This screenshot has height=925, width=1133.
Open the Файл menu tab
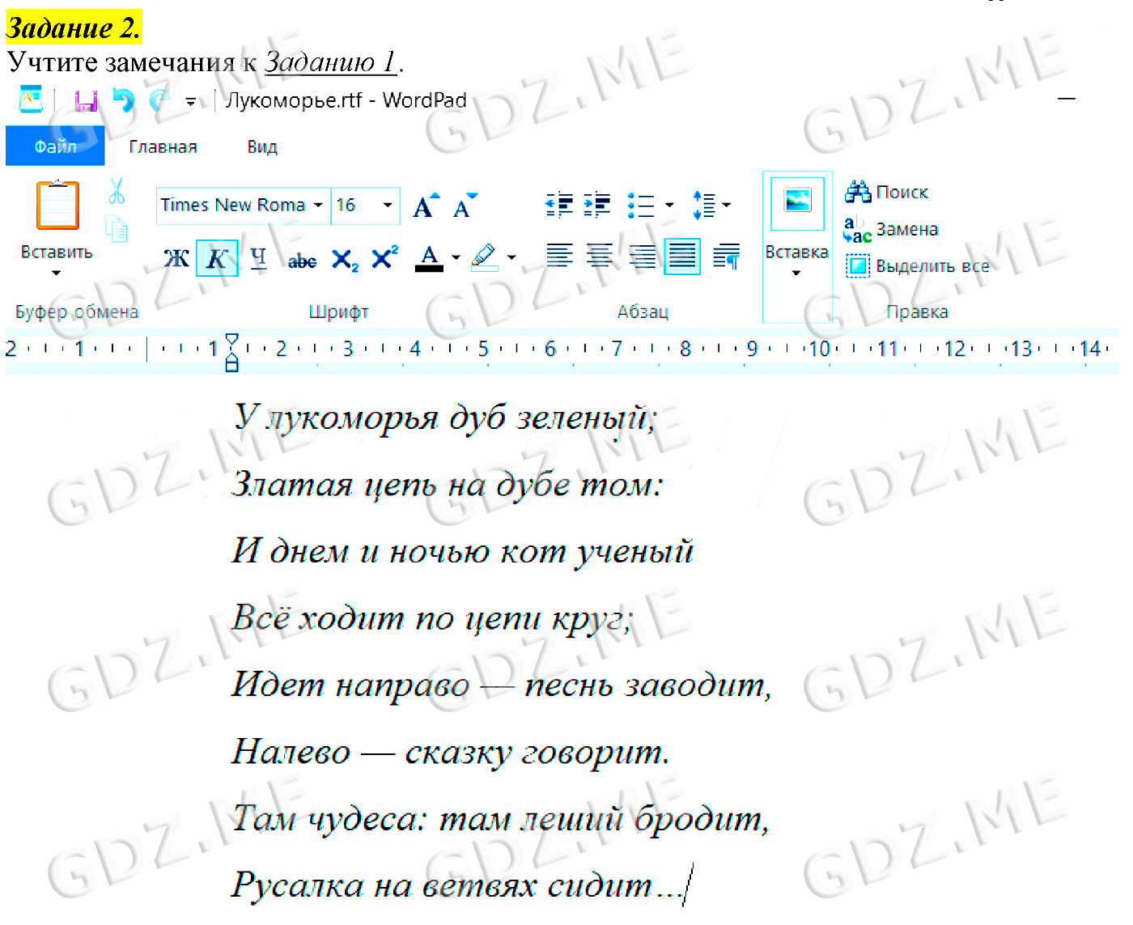point(55,146)
